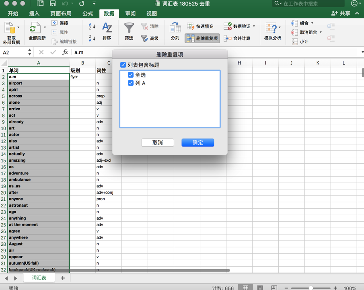This screenshot has width=364, height=290.
Task: Select the cell containing adj+excl
Action: [109, 160]
